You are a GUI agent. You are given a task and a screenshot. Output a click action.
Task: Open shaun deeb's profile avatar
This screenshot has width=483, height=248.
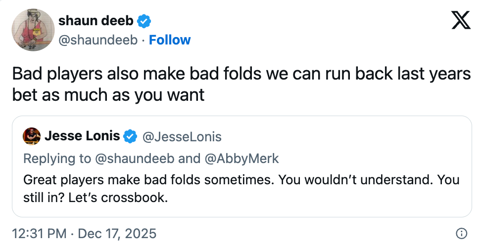(33, 30)
